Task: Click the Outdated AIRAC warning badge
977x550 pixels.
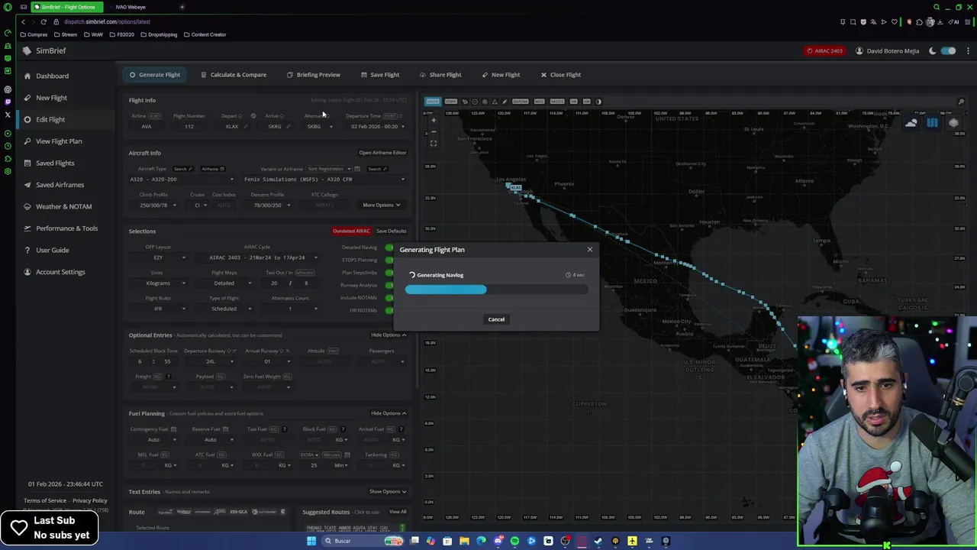Action: pyautogui.click(x=351, y=231)
